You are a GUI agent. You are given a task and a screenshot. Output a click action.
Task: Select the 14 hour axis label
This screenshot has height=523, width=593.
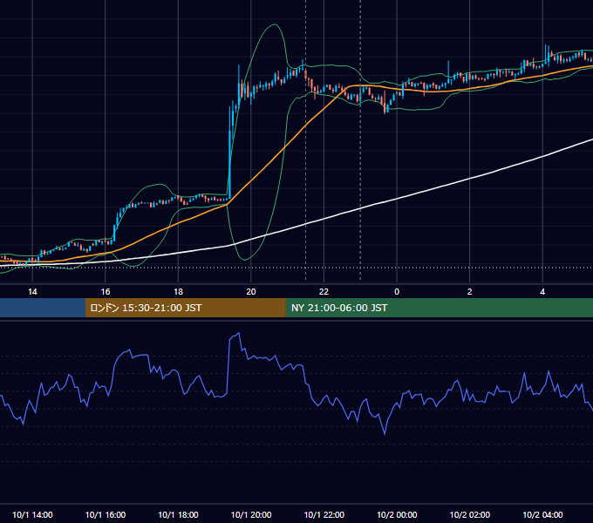(x=32, y=292)
